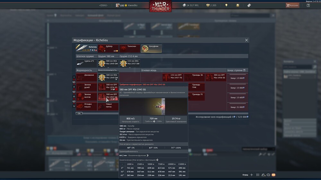Select the Новые помпы modification
Image resolution: width=321 pixels, height=180 pixels.
tap(108, 106)
